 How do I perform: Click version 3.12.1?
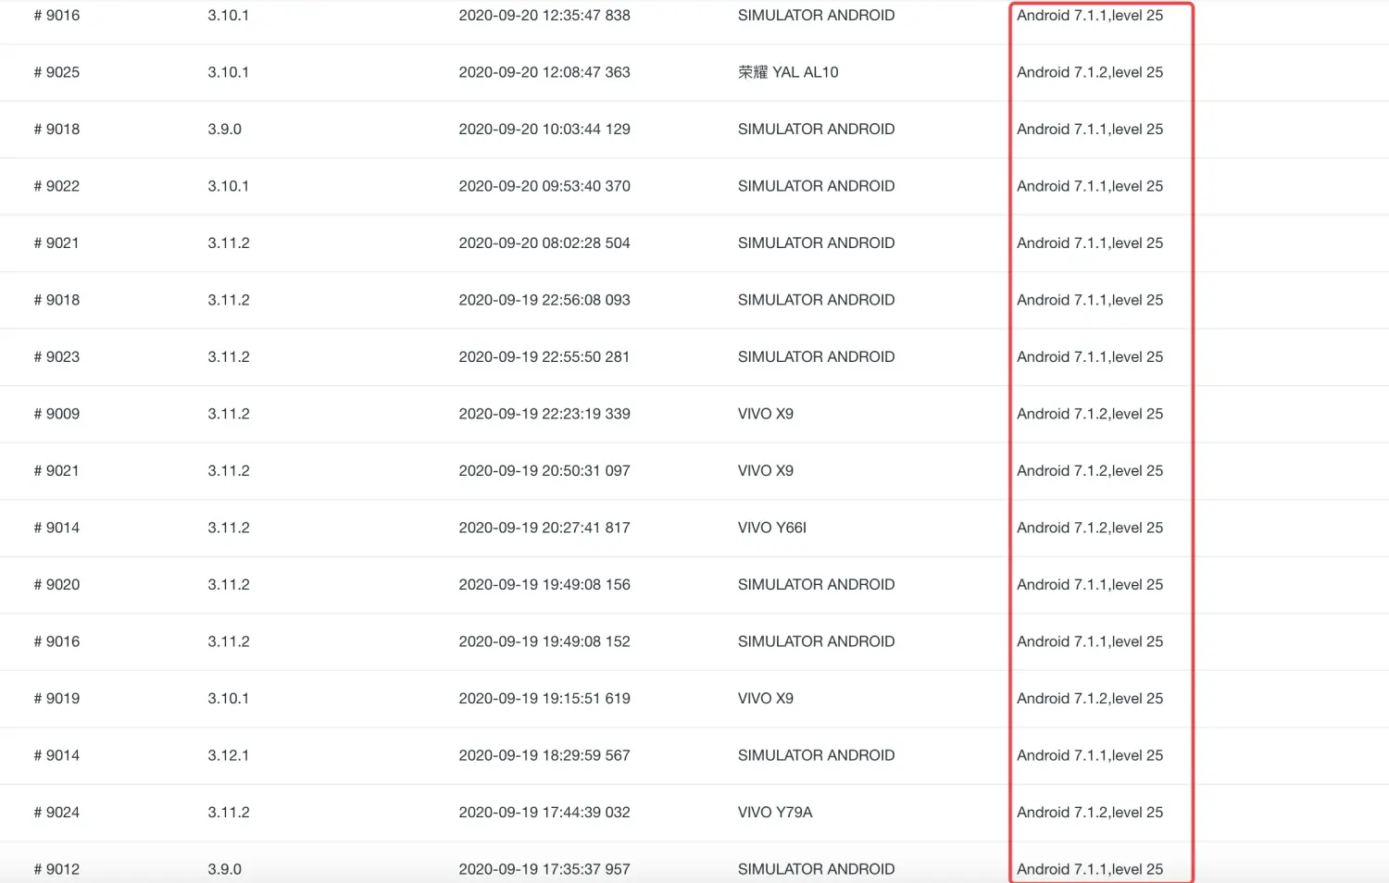point(229,755)
